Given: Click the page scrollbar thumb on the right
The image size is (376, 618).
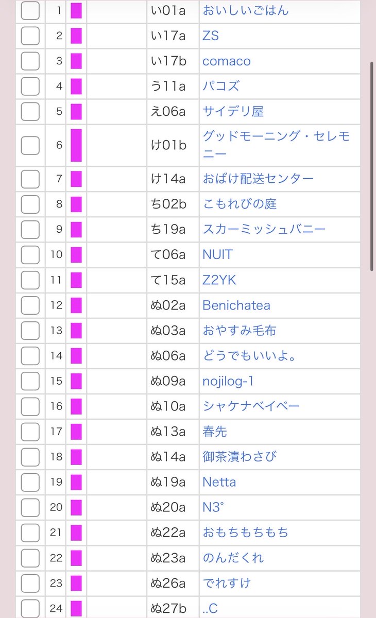Looking at the screenshot, I should pos(372,166).
